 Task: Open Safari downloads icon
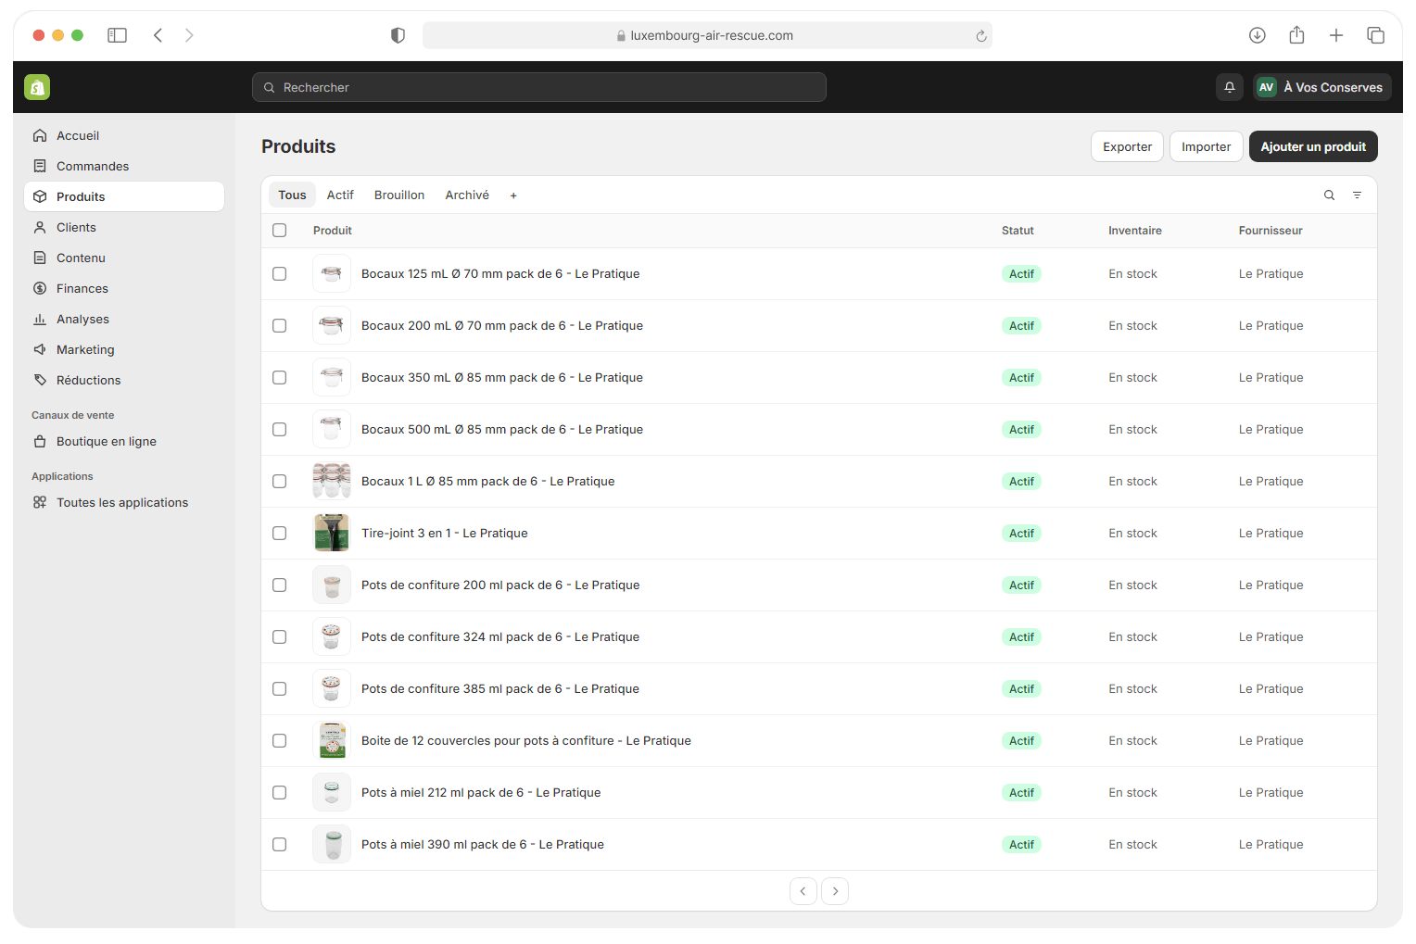1258,35
